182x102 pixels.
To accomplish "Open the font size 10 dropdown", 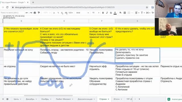I will pos(96,13).
